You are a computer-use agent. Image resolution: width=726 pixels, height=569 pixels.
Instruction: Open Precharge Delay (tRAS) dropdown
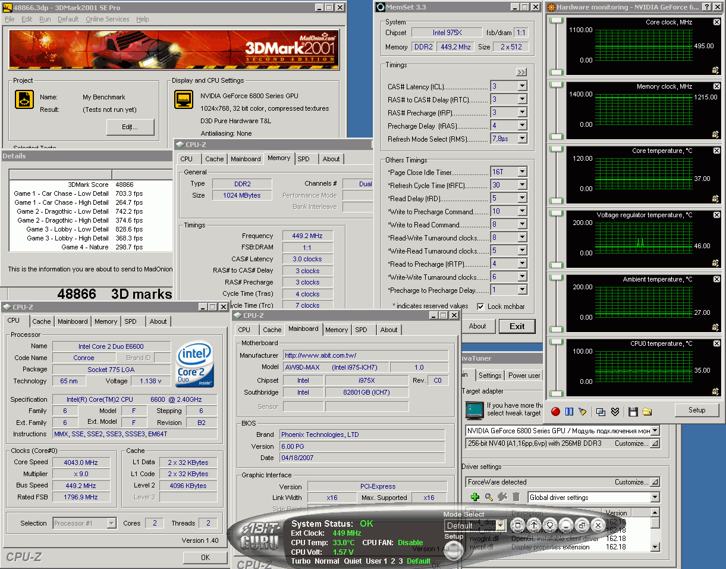click(522, 126)
